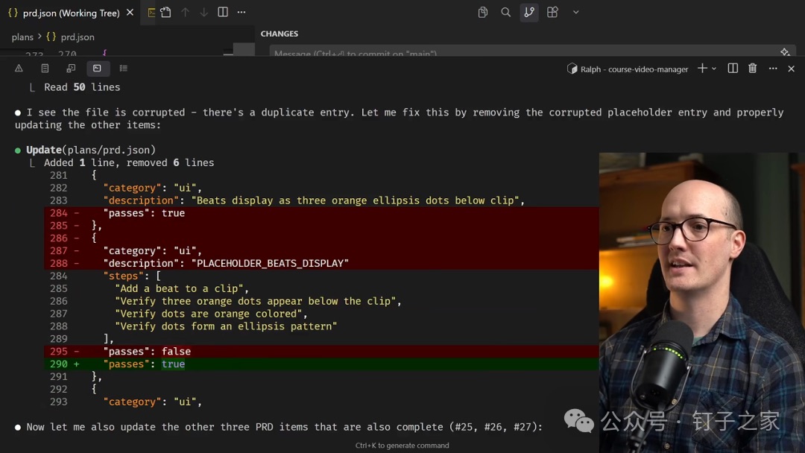Viewport: 805px width, 453px height.
Task: Split the terminal pane
Action: coord(733,69)
